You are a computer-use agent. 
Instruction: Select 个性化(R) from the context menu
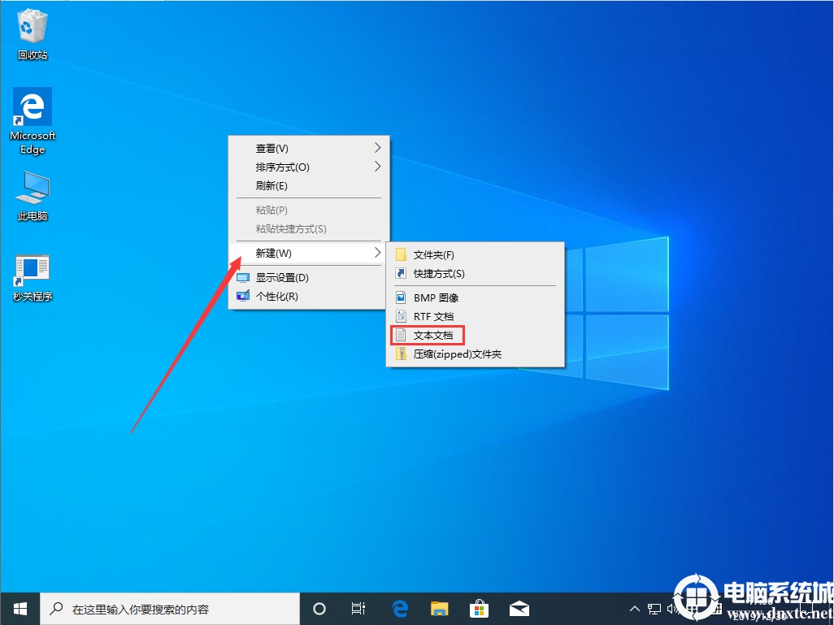pos(276,297)
